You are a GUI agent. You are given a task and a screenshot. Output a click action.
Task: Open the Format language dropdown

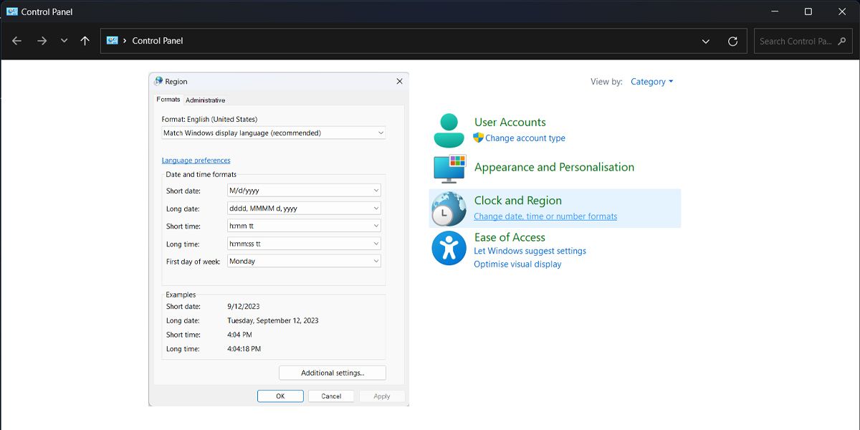coord(274,133)
